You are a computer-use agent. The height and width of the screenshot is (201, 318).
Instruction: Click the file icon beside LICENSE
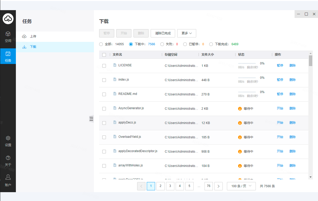pos(115,65)
